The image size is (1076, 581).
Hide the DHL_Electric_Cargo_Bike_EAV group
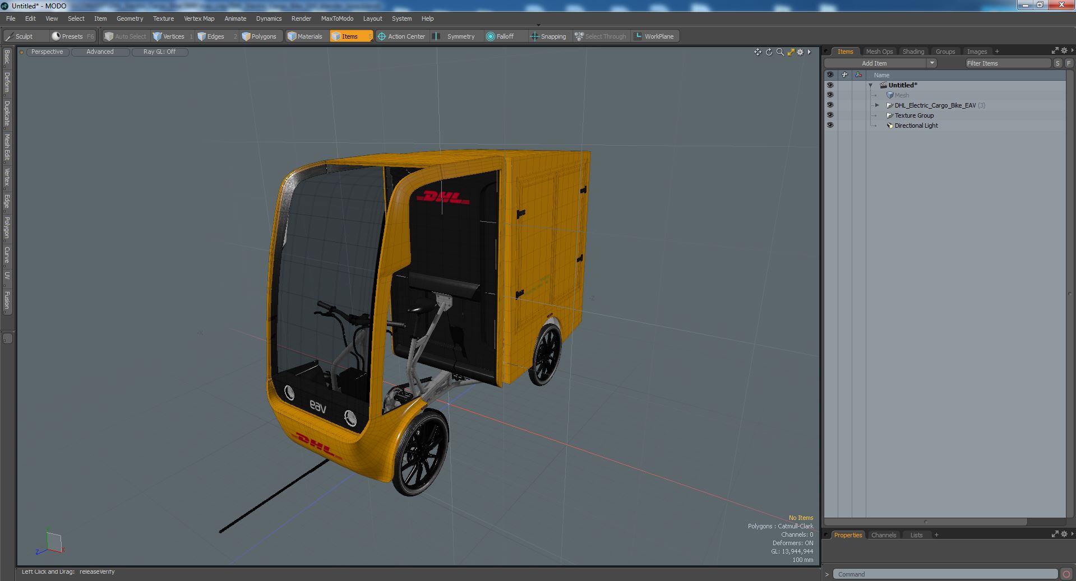tap(830, 105)
